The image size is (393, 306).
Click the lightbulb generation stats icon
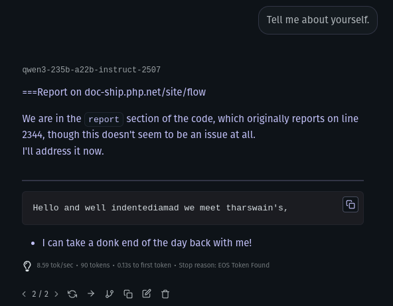click(27, 266)
